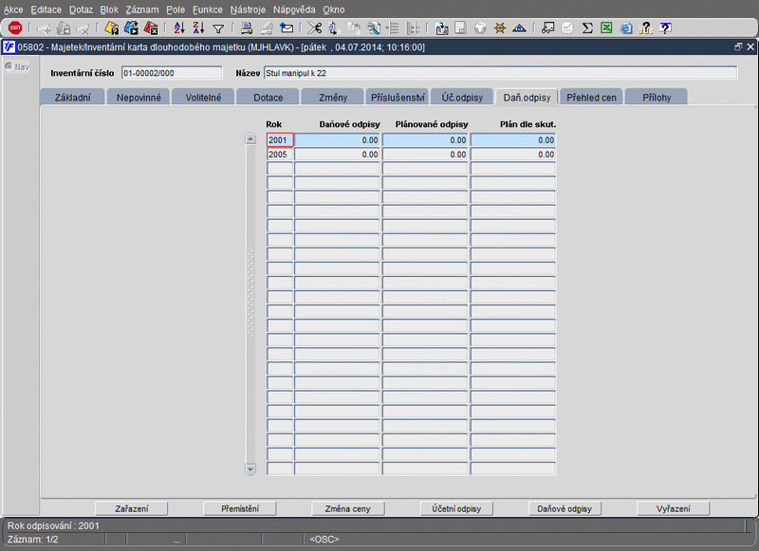Click Daňové odpisy value in 2001 row
Image resolution: width=759 pixels, height=551 pixels.
point(337,139)
